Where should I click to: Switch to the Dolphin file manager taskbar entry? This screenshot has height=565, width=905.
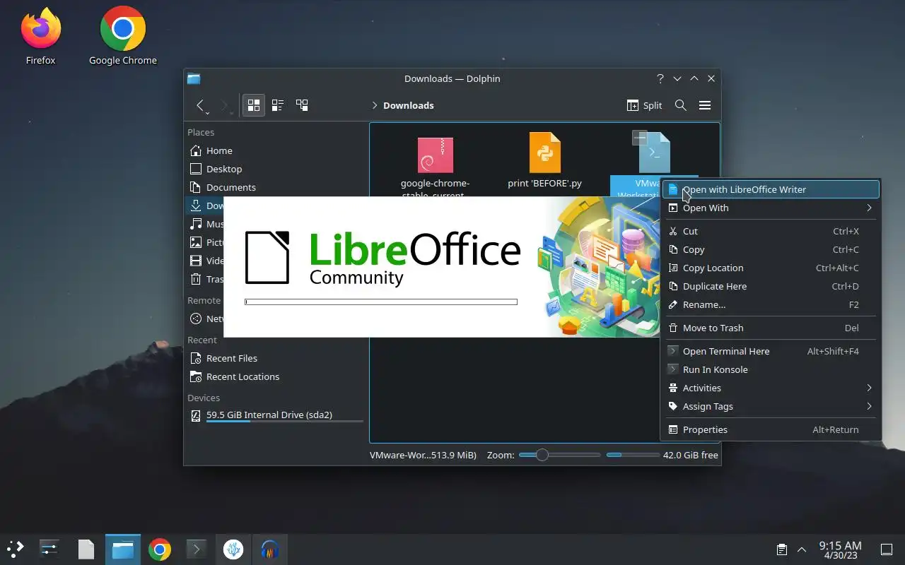(123, 549)
